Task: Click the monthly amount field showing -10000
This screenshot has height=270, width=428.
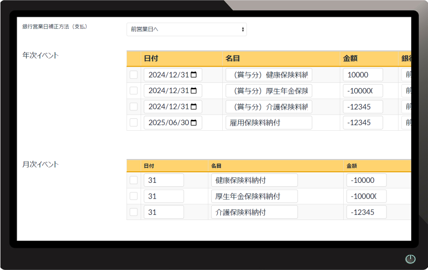Action: (x=366, y=180)
